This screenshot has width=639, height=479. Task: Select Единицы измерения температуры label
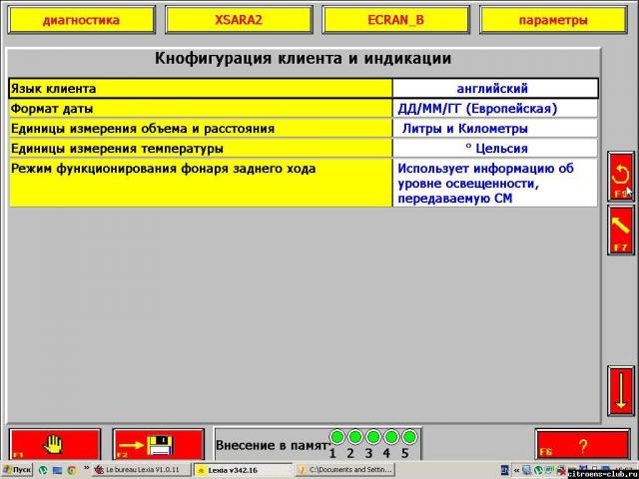point(201,149)
